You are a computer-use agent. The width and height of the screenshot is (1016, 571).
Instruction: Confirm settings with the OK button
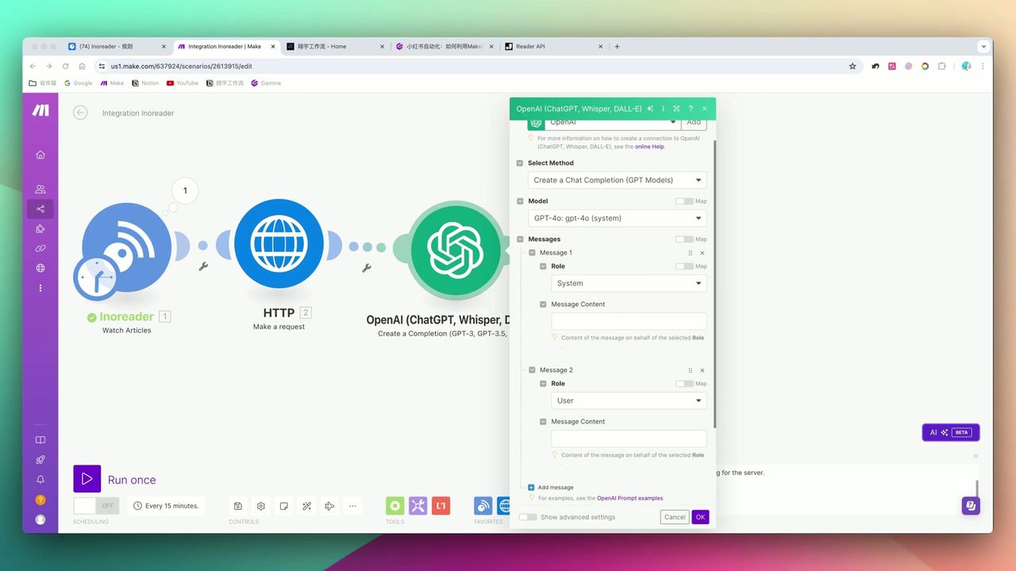click(700, 516)
